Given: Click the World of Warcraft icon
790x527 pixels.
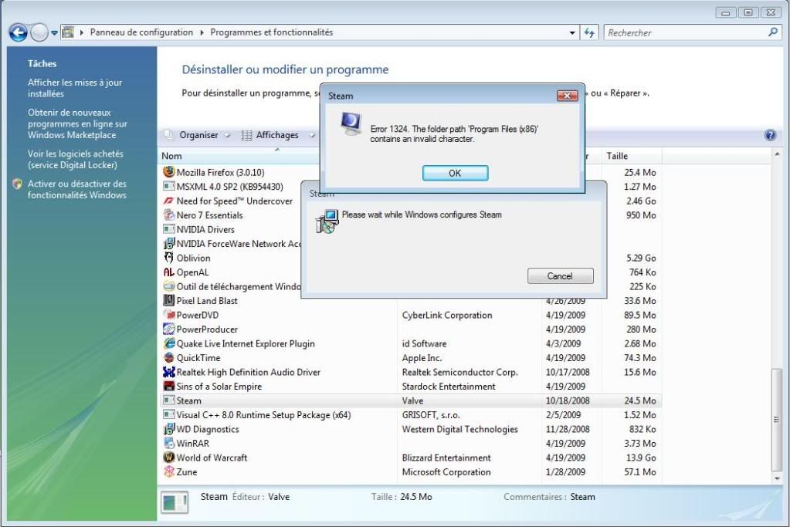Looking at the screenshot, I should coord(170,458).
